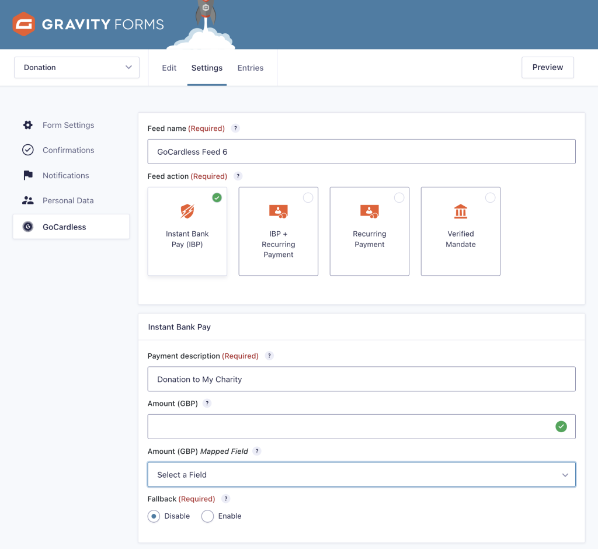
Task: Select Recurring Payment radio circle
Action: tap(399, 197)
